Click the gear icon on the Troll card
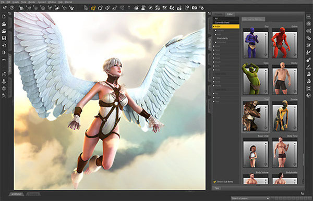Viewport: 313px width, 201px height. tap(245, 129)
